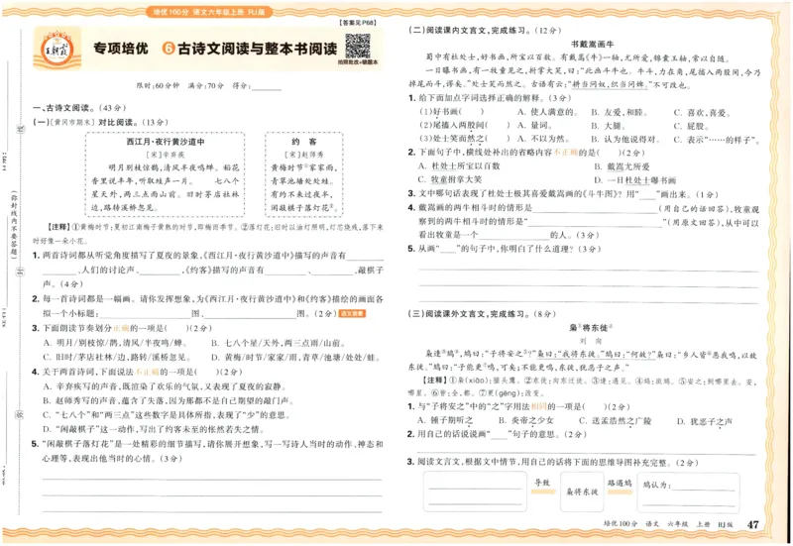Click the orange arrow under "路遇鸠"
The image size is (793, 546).
point(620,491)
